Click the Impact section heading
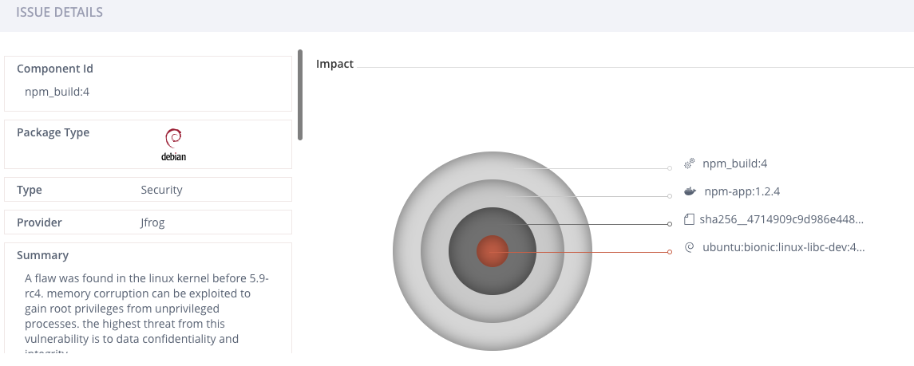 (x=334, y=64)
